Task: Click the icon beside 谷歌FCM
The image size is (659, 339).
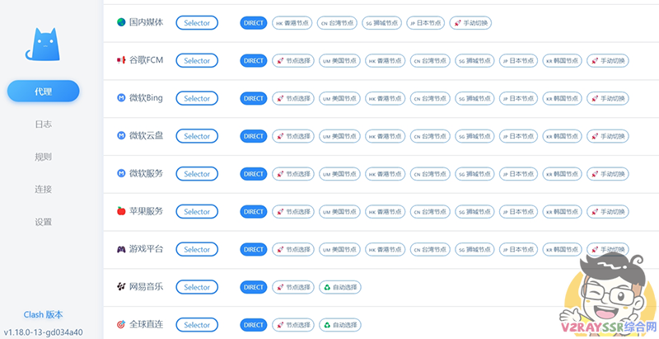Action: click(x=121, y=60)
